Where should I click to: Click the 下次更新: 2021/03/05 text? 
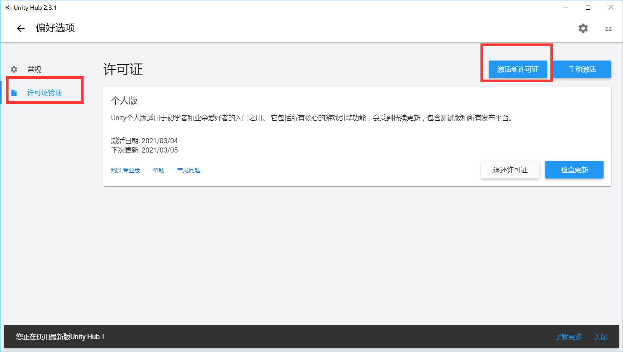[x=144, y=150]
